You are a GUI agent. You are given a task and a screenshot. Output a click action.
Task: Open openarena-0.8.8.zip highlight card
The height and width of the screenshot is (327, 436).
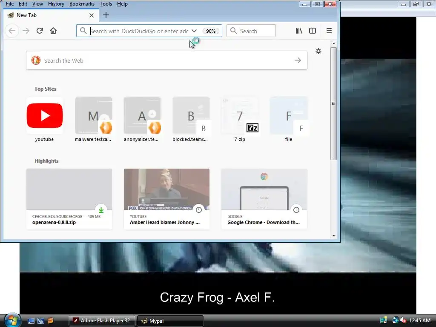(69, 199)
